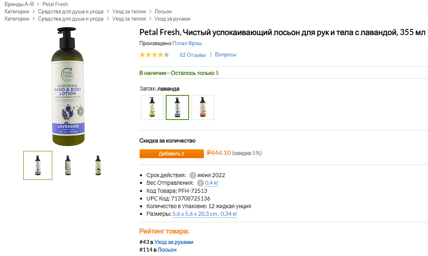Open Лосьон breadcrumb category
Viewport: 428px width, 256px height.
click(163, 12)
